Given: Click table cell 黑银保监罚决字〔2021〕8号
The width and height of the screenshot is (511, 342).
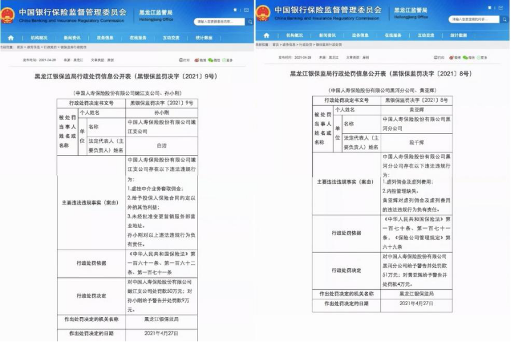Looking at the screenshot, I should click(416, 100).
